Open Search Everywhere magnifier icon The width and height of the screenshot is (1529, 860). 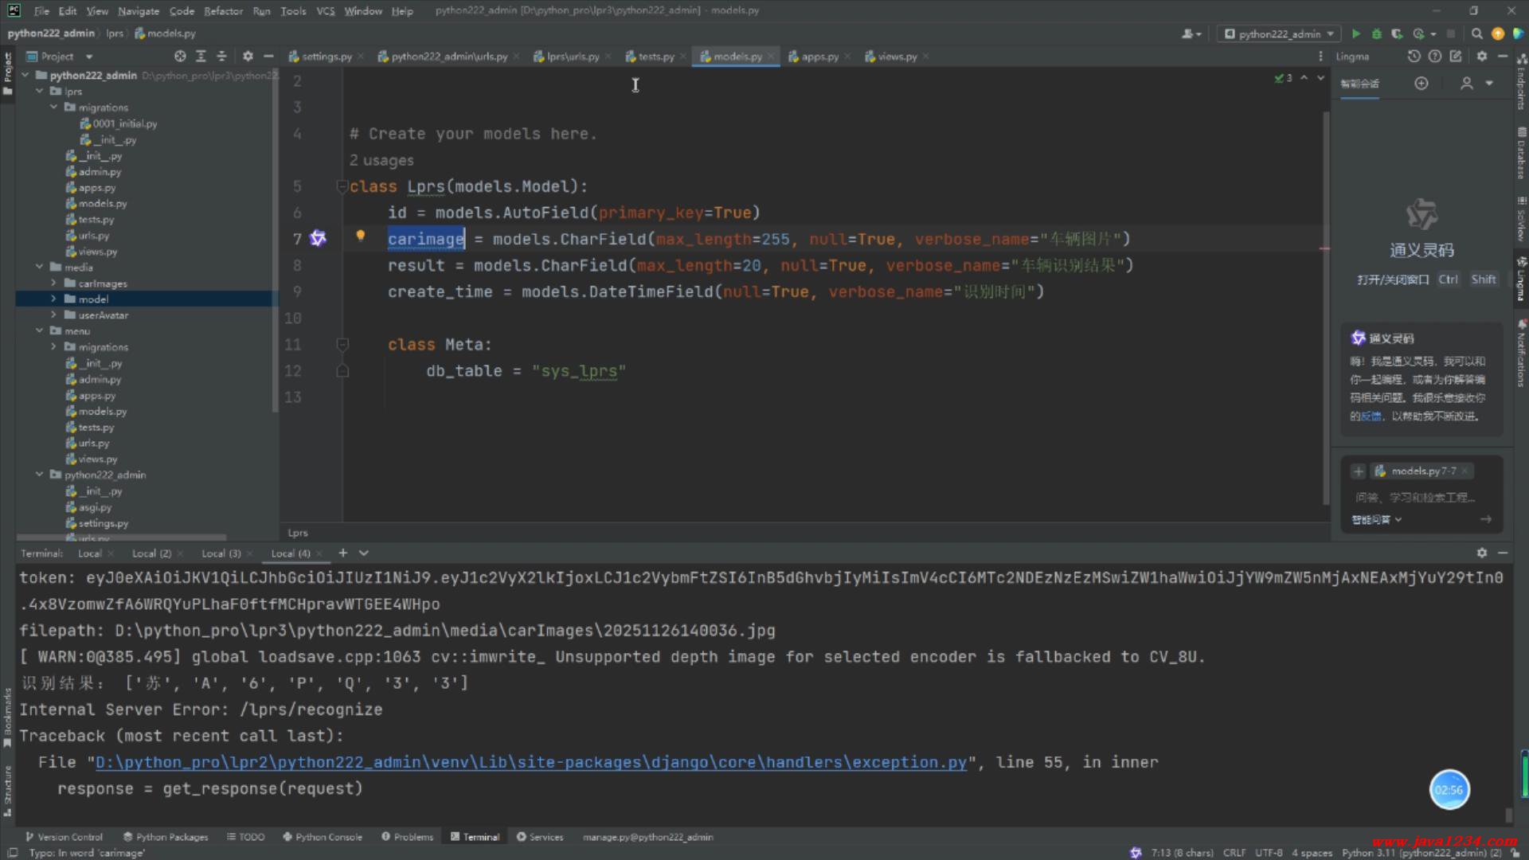click(1476, 33)
